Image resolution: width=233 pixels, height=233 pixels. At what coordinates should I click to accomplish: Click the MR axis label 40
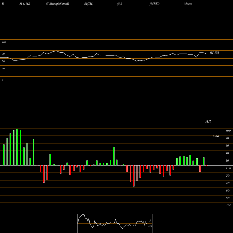click(x=227, y=153)
